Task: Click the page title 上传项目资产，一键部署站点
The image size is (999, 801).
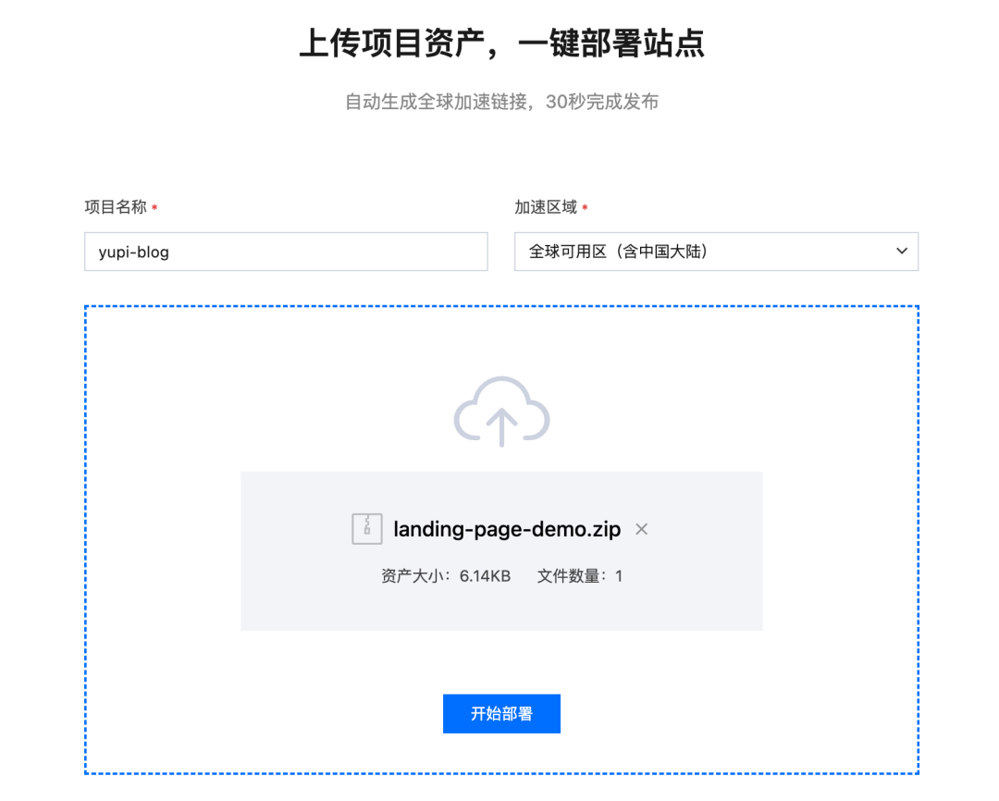Action: [x=501, y=43]
